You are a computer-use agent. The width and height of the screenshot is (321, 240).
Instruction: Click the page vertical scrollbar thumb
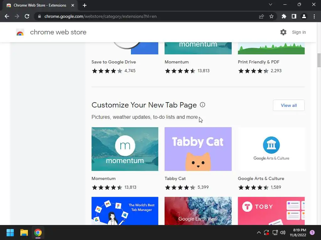coord(319,60)
